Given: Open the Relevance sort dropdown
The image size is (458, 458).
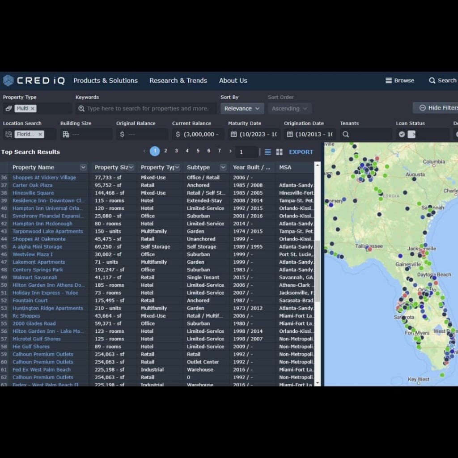Looking at the screenshot, I should click(242, 108).
